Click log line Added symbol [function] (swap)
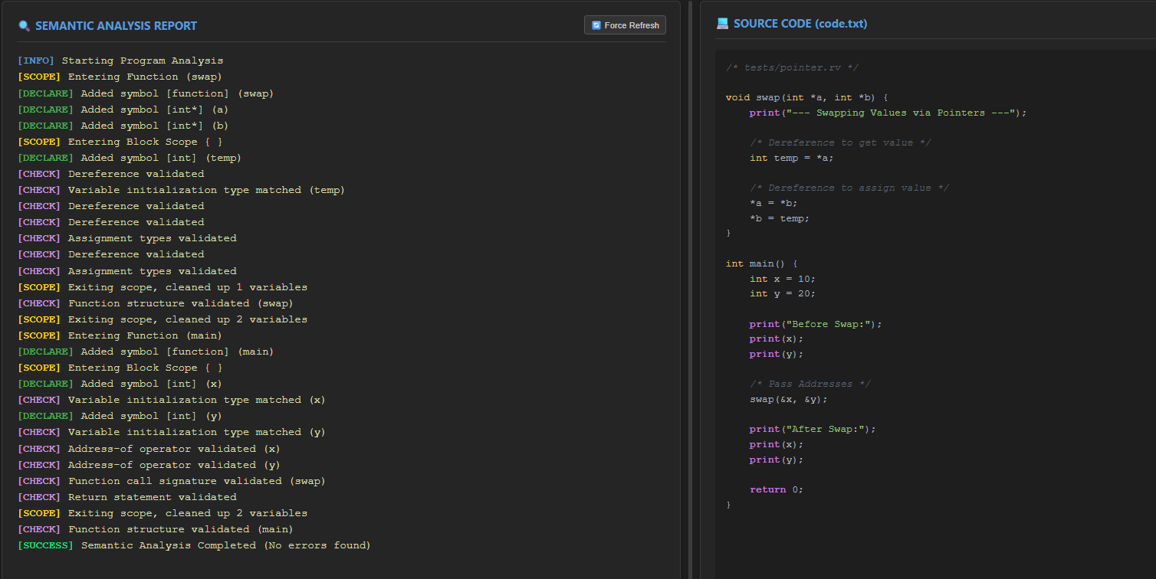 [x=146, y=93]
